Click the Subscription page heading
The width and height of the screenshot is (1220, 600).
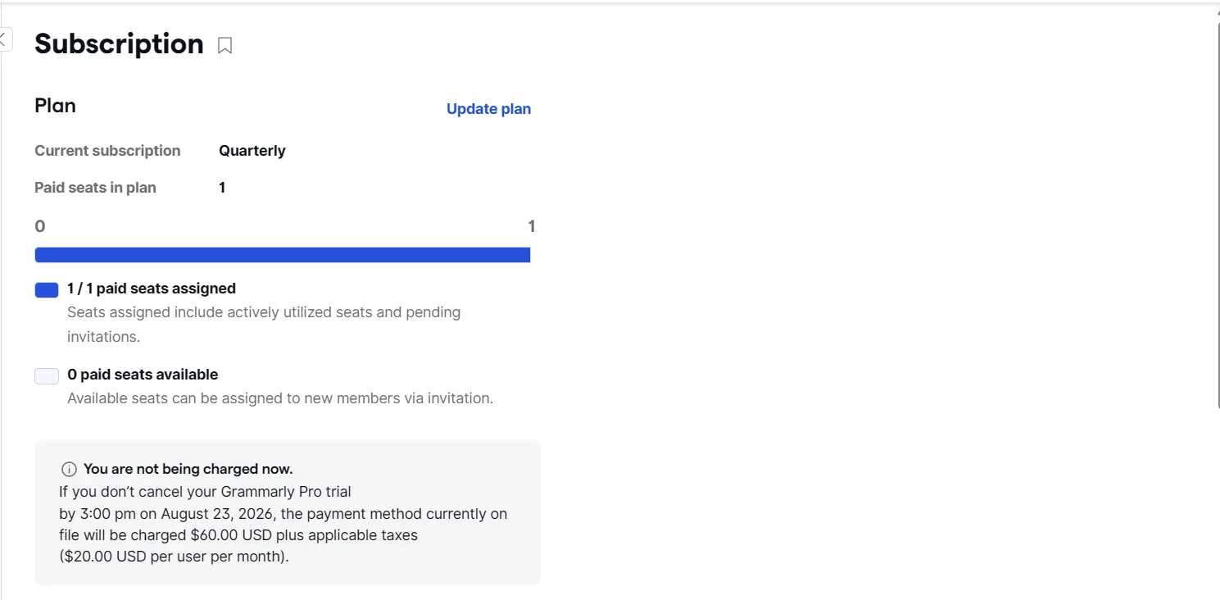(119, 43)
